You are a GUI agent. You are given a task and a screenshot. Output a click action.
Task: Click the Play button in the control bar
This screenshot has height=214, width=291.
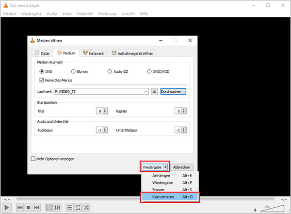point(6,207)
